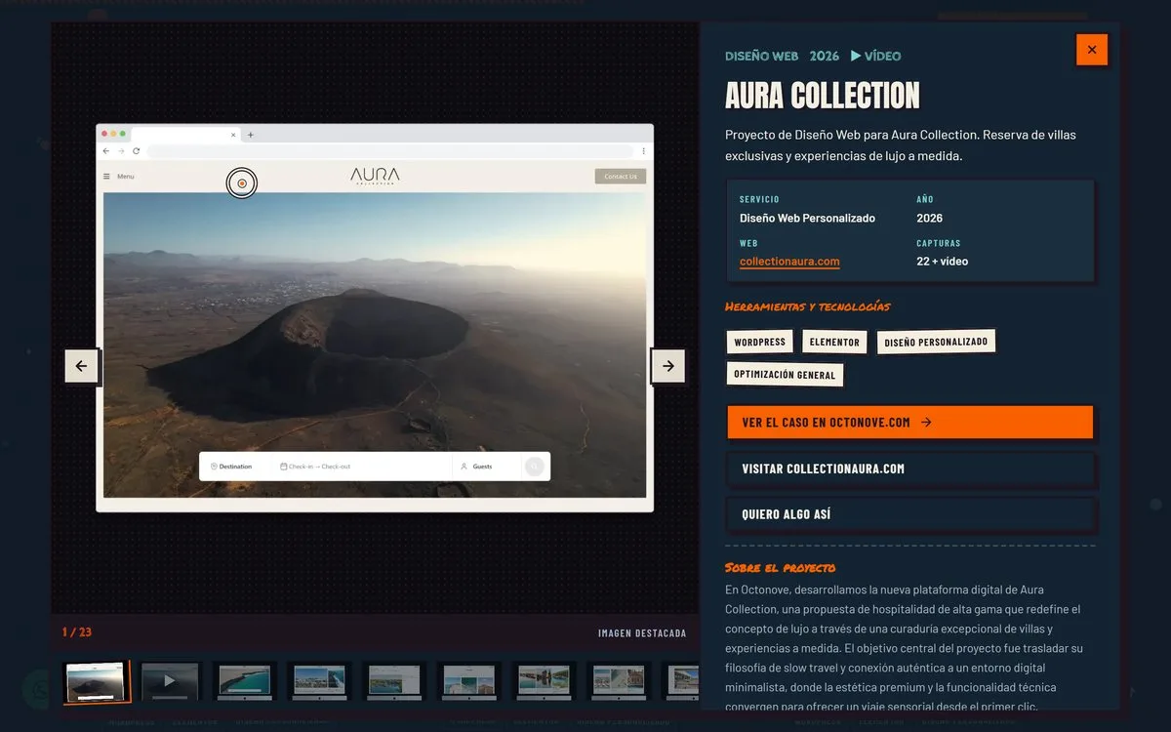The width and height of the screenshot is (1171, 732).
Task: Click the 'Diseño Web' category label
Action: coord(761,56)
